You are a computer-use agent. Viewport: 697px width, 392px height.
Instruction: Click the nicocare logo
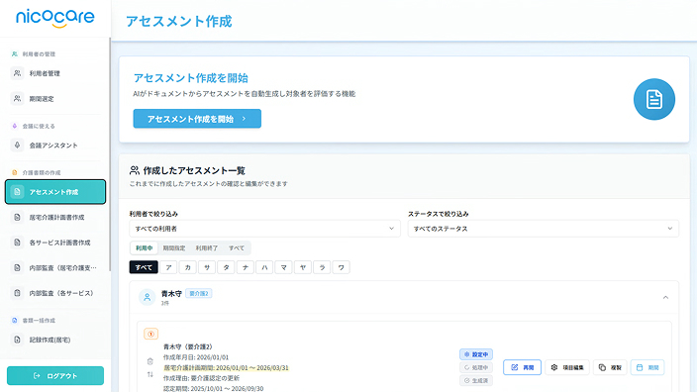pyautogui.click(x=55, y=18)
